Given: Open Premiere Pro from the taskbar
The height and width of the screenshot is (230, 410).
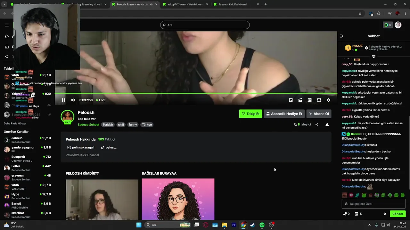Looking at the screenshot, I should (234, 225).
